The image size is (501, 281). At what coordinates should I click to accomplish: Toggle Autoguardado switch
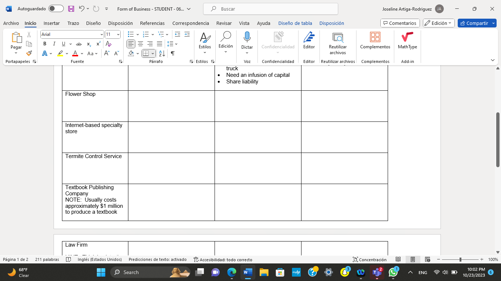pyautogui.click(x=56, y=9)
